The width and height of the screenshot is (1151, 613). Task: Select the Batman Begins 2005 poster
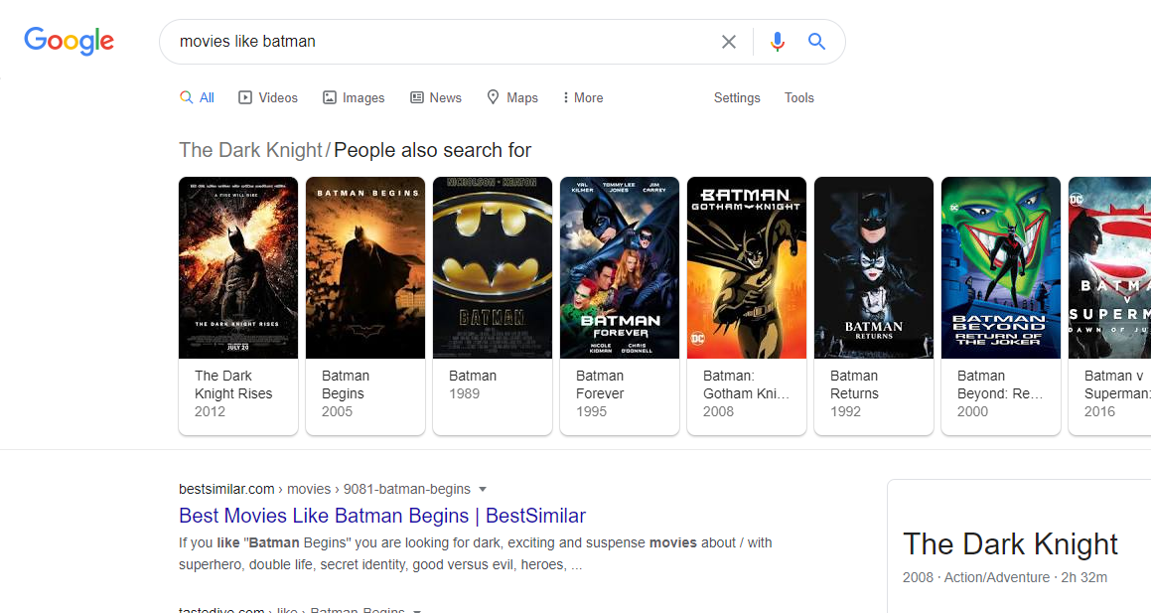pyautogui.click(x=365, y=267)
